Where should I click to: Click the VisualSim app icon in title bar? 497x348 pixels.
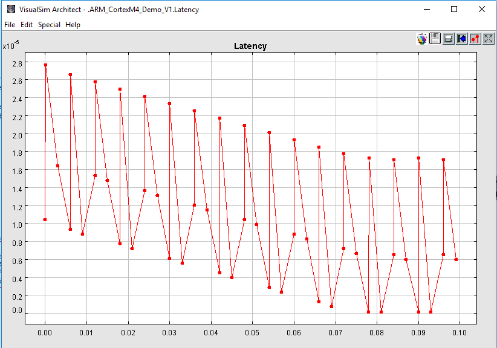pyautogui.click(x=10, y=10)
